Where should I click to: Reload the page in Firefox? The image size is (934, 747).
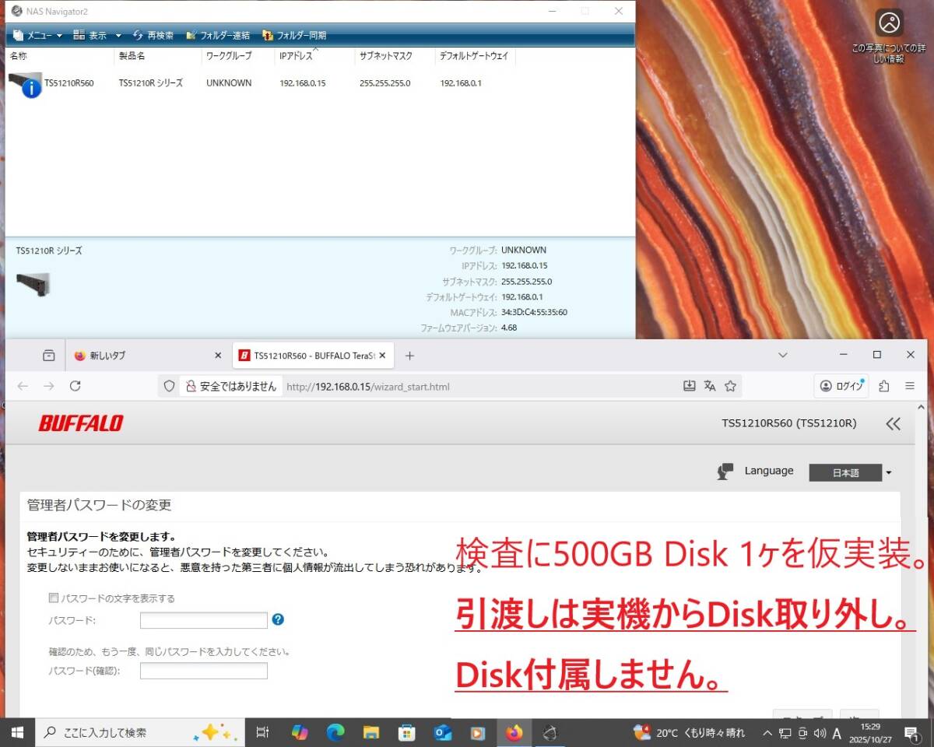[75, 386]
